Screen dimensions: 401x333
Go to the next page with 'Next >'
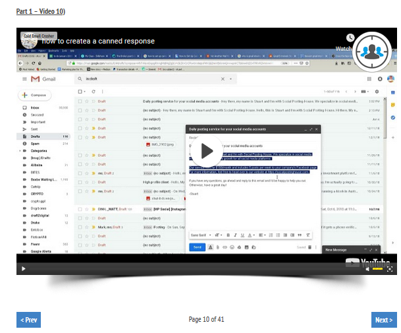click(384, 320)
